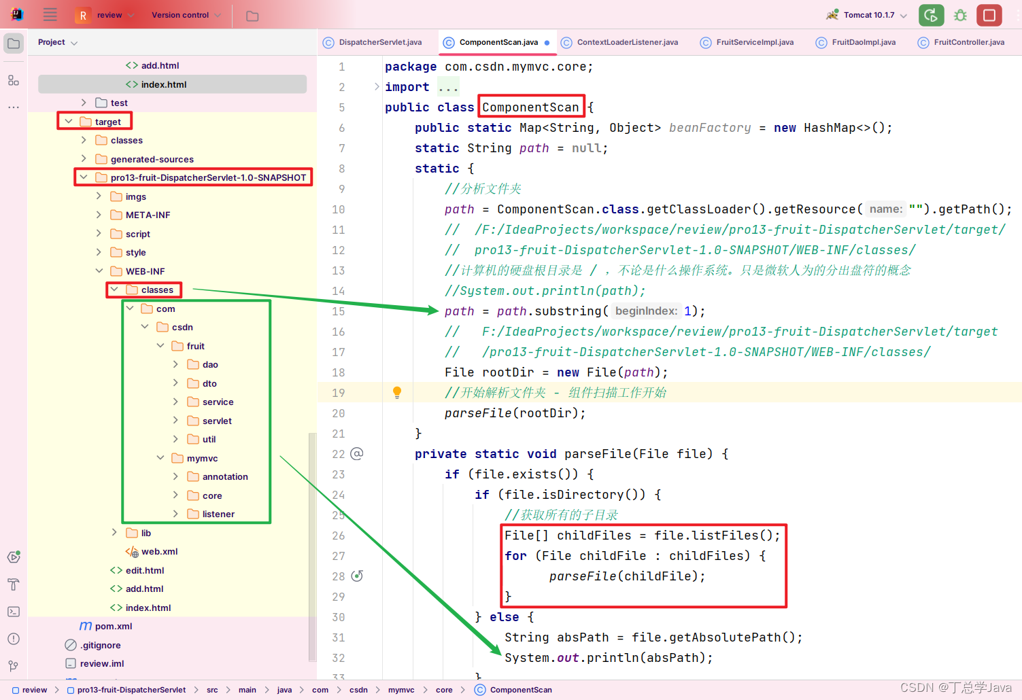Unfold the import block on line 2
1022x700 pixels.
377,86
